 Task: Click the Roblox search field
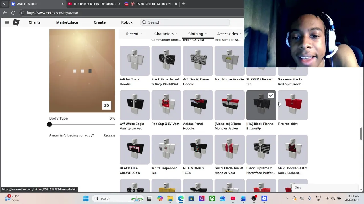(x=185, y=22)
